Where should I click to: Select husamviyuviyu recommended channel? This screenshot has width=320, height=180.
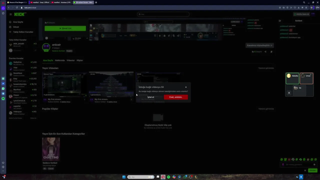(23, 85)
